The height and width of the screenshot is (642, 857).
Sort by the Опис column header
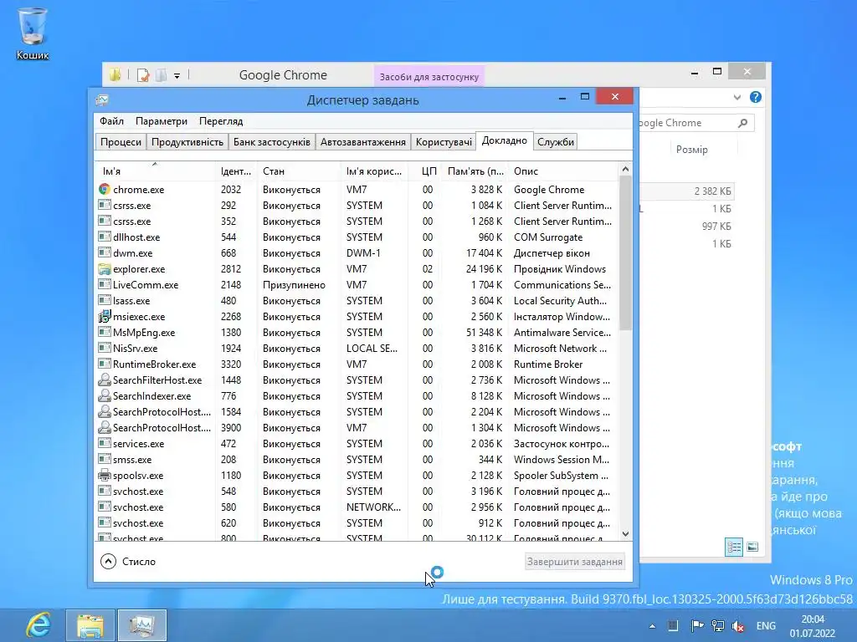coord(563,171)
